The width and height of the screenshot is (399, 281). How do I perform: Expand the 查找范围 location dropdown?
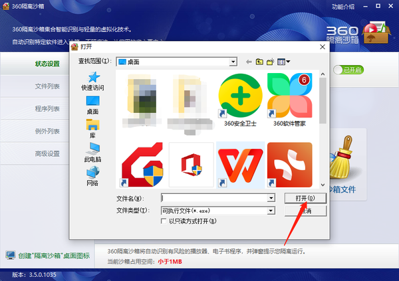click(x=233, y=62)
